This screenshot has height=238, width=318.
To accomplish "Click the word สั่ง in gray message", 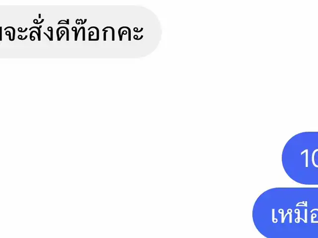I will pos(42,30).
